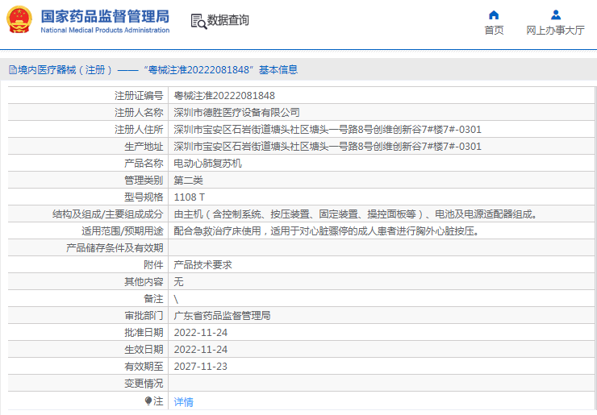Click the document icon before 境内医疗器械
Image resolution: width=597 pixels, height=415 pixels.
[x=12, y=70]
